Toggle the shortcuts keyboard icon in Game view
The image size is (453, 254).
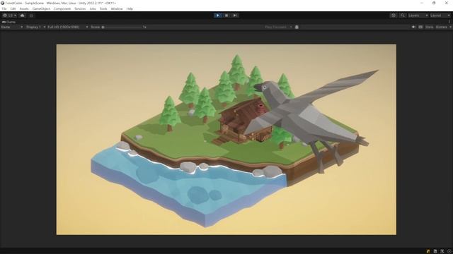tap(420, 27)
